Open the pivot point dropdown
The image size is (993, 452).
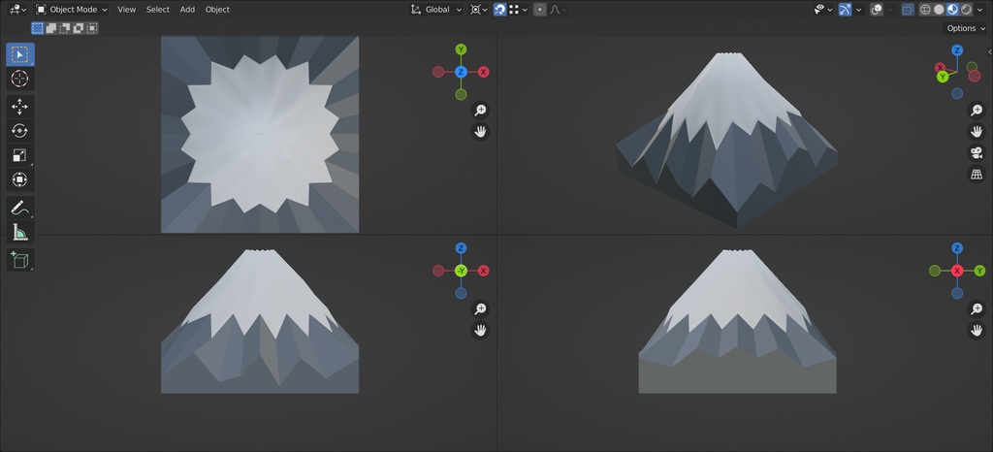[479, 10]
